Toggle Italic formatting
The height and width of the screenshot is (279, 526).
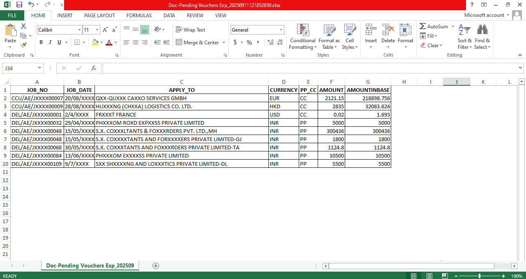pyautogui.click(x=50, y=42)
